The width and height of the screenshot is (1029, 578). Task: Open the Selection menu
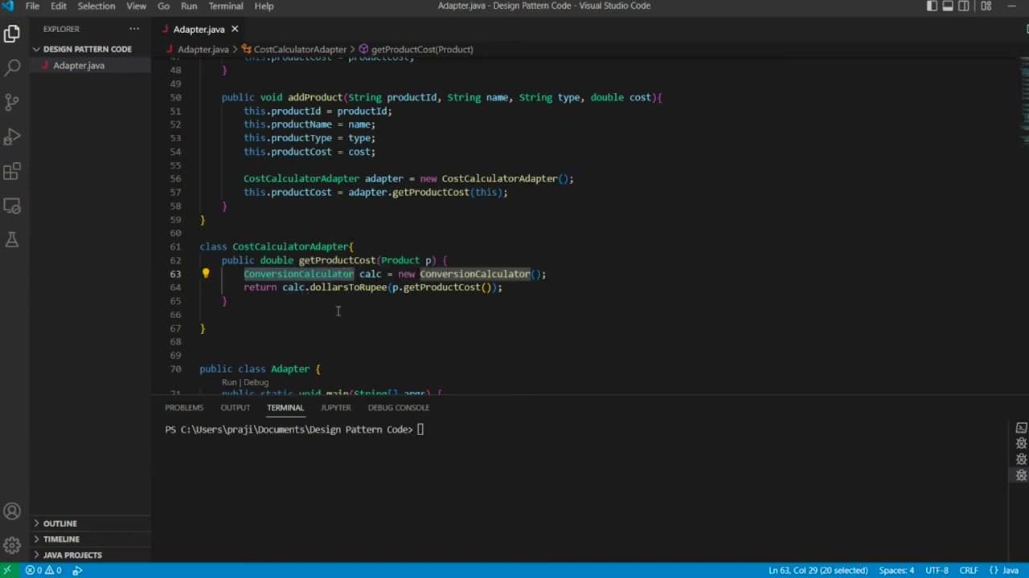click(96, 6)
